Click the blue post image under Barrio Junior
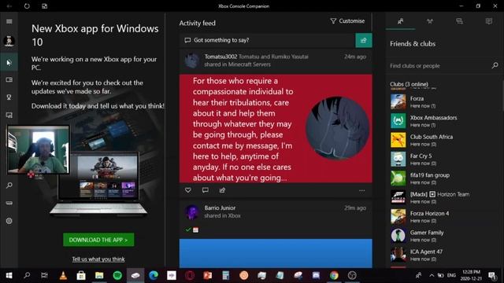504x283 pixels. click(x=276, y=253)
